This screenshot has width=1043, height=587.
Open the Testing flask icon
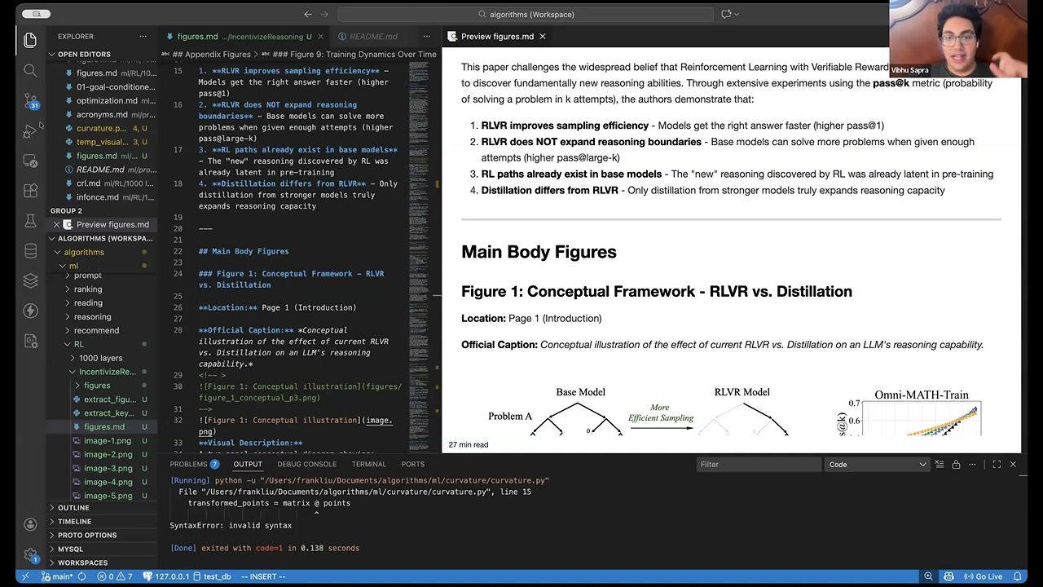[x=30, y=221]
